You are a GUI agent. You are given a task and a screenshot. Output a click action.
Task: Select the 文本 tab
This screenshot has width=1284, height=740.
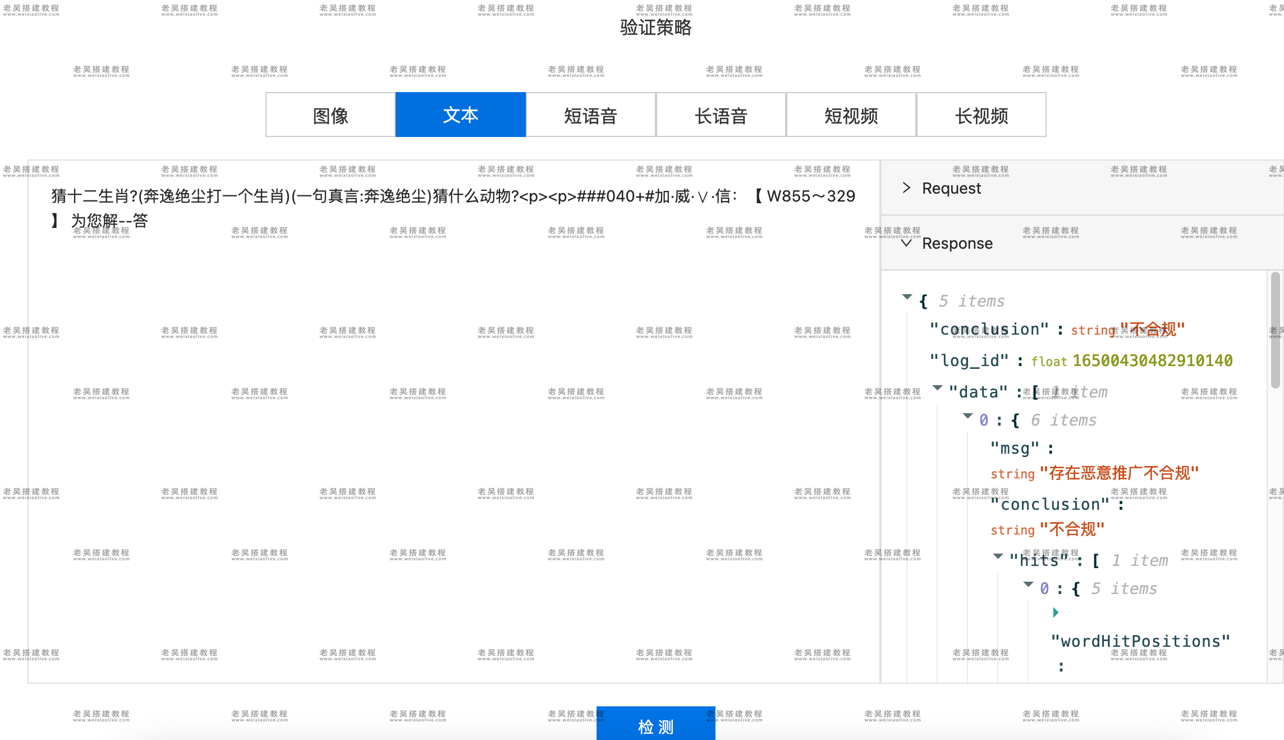point(461,115)
